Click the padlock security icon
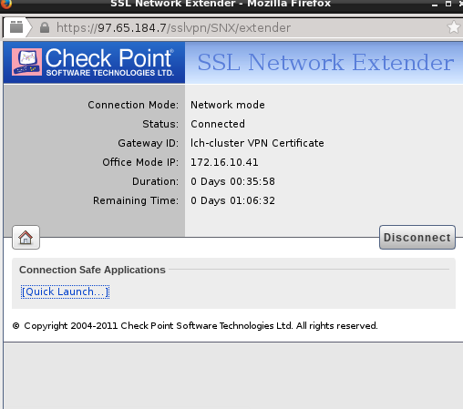463x409 pixels. pos(45,27)
